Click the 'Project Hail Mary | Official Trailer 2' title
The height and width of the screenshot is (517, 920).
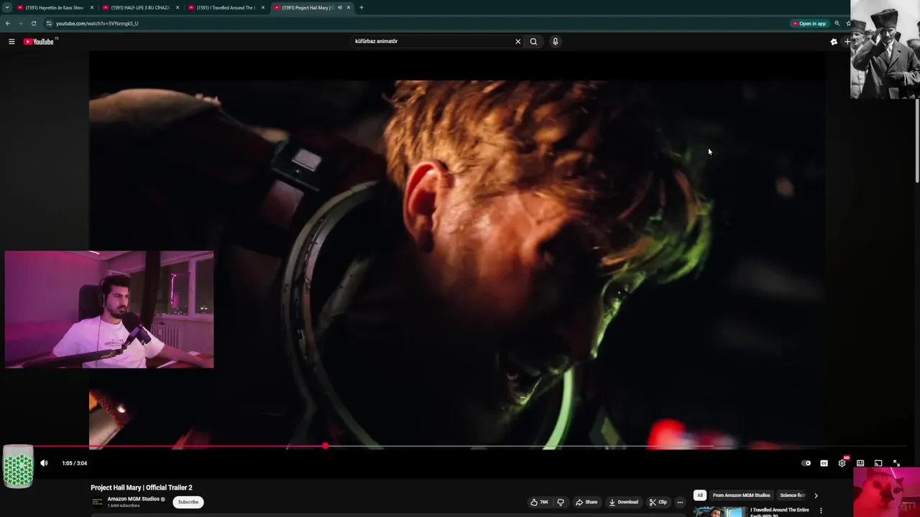(x=142, y=488)
